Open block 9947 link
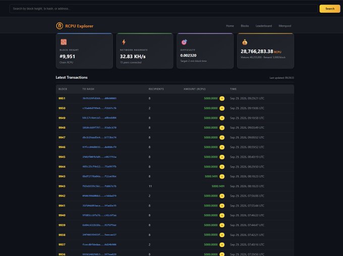Screen dimensions: 343x256 tap(62, 137)
